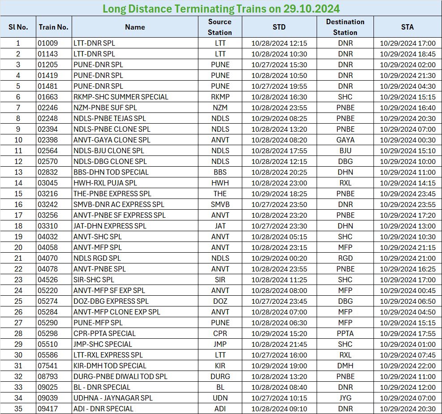Viewport: 442px width, 414px height.
Task: Click the "Source Station" column header
Action: (x=220, y=27)
